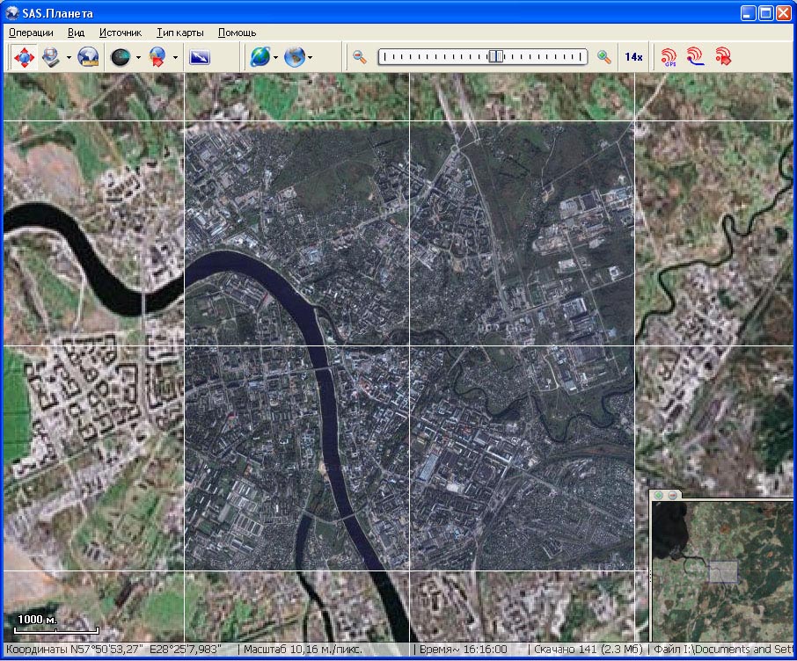Click the rightmost red GPS icon
This screenshot has height=661, width=797.
tap(723, 57)
